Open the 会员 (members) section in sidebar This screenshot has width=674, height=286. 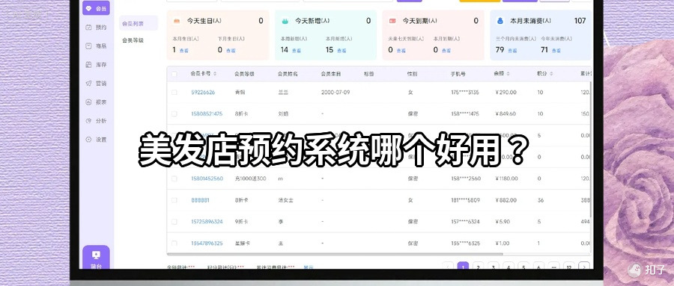[97, 8]
